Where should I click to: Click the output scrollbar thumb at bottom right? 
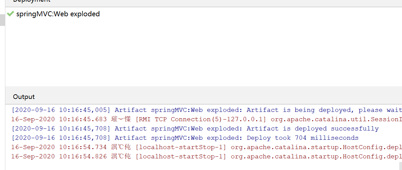(401, 166)
